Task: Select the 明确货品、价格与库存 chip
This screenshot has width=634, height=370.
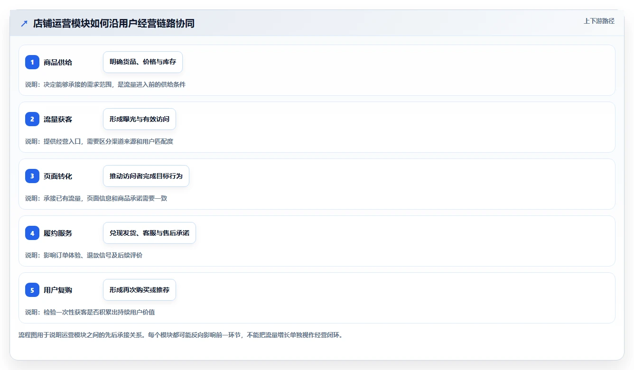Action: (143, 62)
